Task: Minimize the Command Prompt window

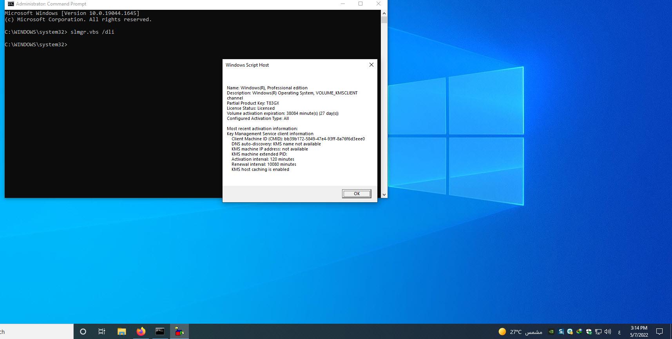Action: pyautogui.click(x=343, y=4)
